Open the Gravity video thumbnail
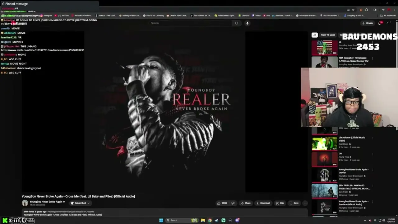Screen dimensions: 398x224 point(325,175)
